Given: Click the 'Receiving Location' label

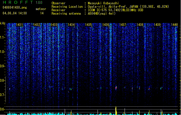Looking at the screenshot, I should pos(67,7).
